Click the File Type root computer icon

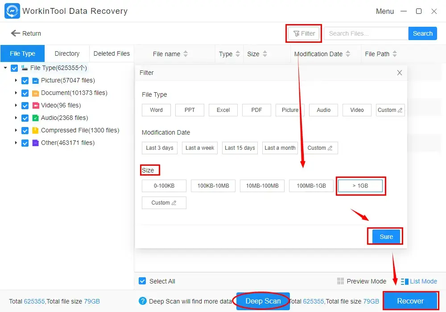pos(25,68)
